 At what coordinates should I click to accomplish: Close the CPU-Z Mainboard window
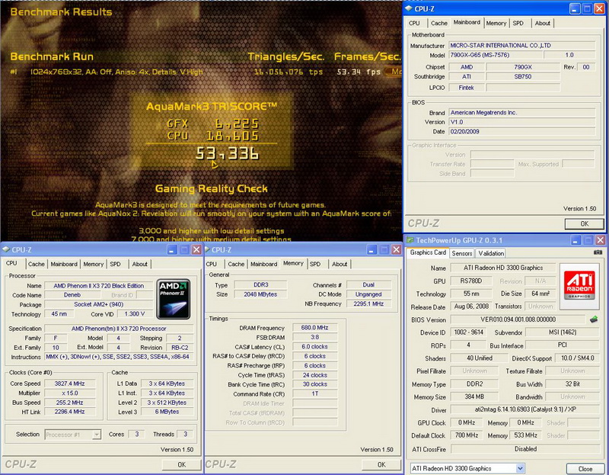point(599,8)
